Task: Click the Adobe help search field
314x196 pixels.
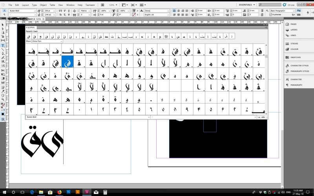Action: pyautogui.click(x=270, y=5)
